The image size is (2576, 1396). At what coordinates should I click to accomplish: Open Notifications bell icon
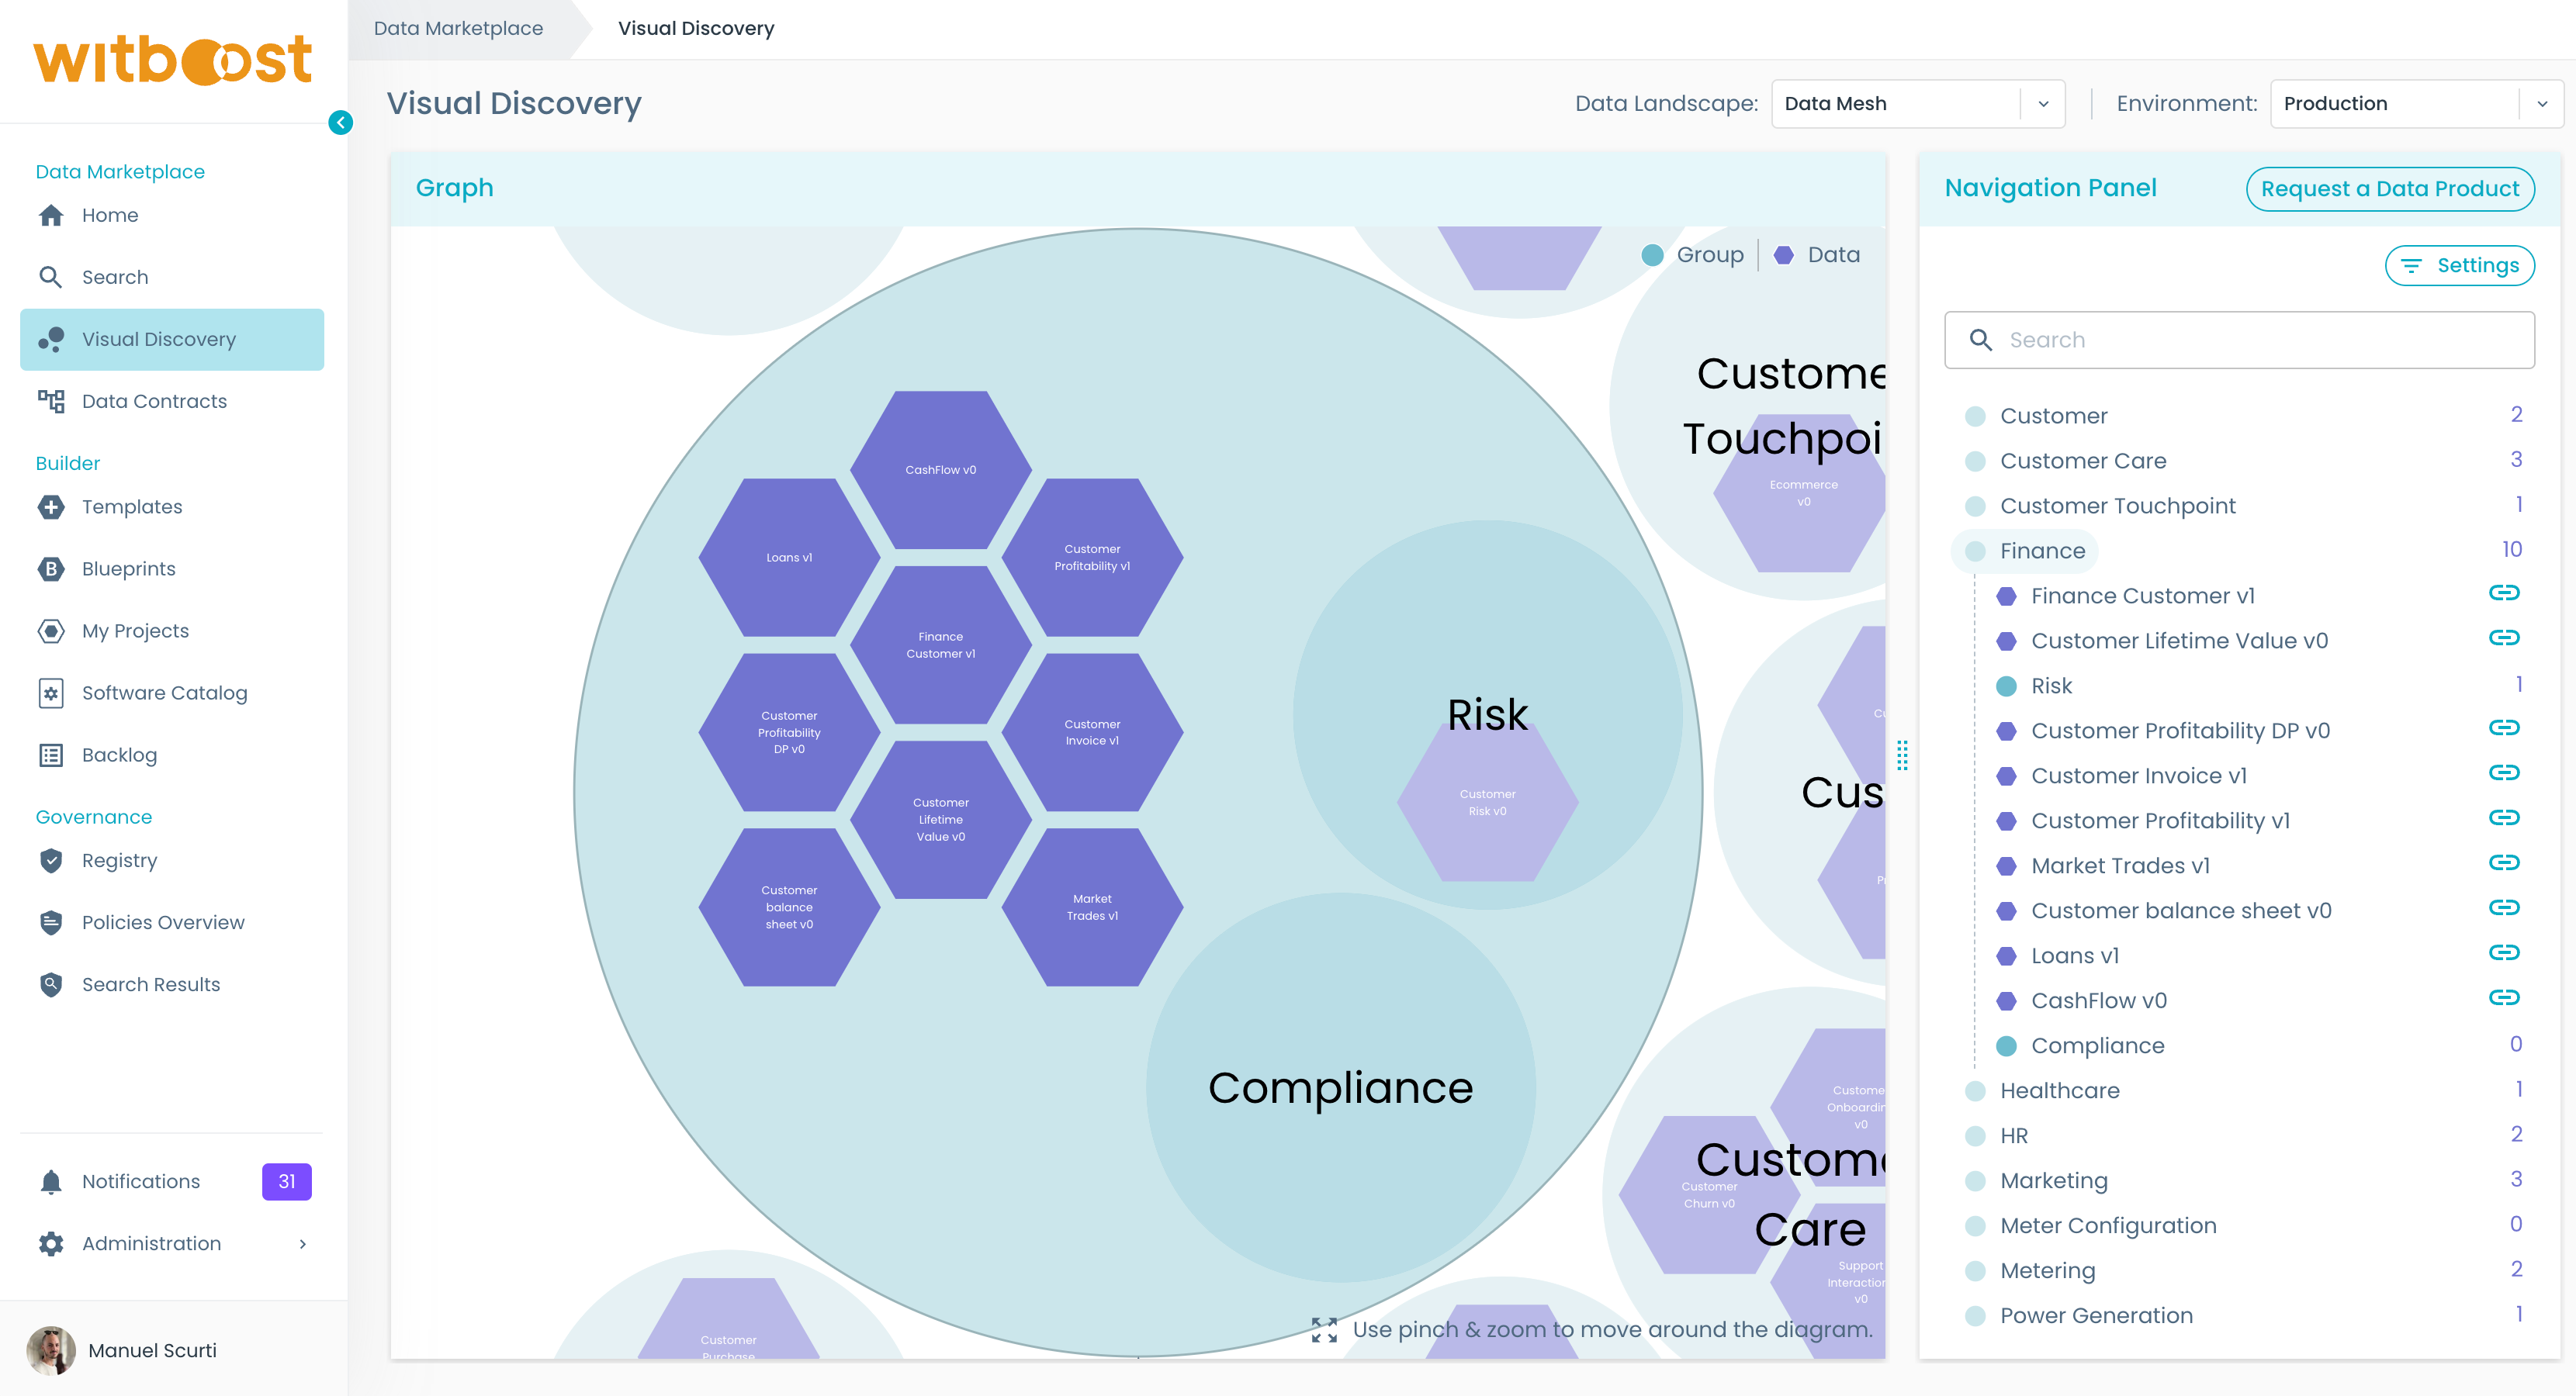(x=51, y=1181)
